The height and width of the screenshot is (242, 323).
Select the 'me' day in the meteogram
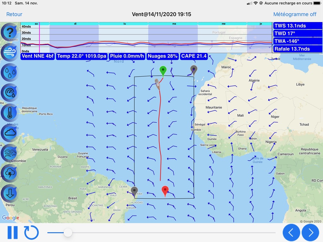click(x=224, y=24)
